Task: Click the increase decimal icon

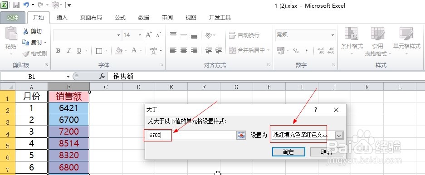Action: [x=321, y=50]
